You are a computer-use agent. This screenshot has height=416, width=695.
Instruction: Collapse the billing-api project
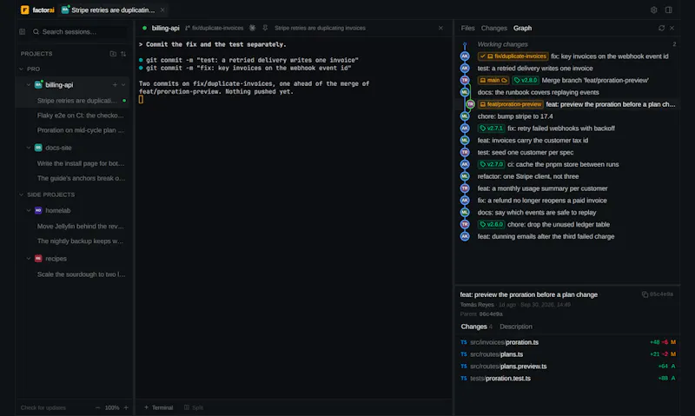tap(29, 84)
